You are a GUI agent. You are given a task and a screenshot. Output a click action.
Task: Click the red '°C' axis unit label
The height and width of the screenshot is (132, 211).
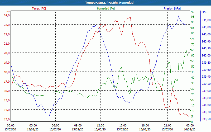click(8, 12)
